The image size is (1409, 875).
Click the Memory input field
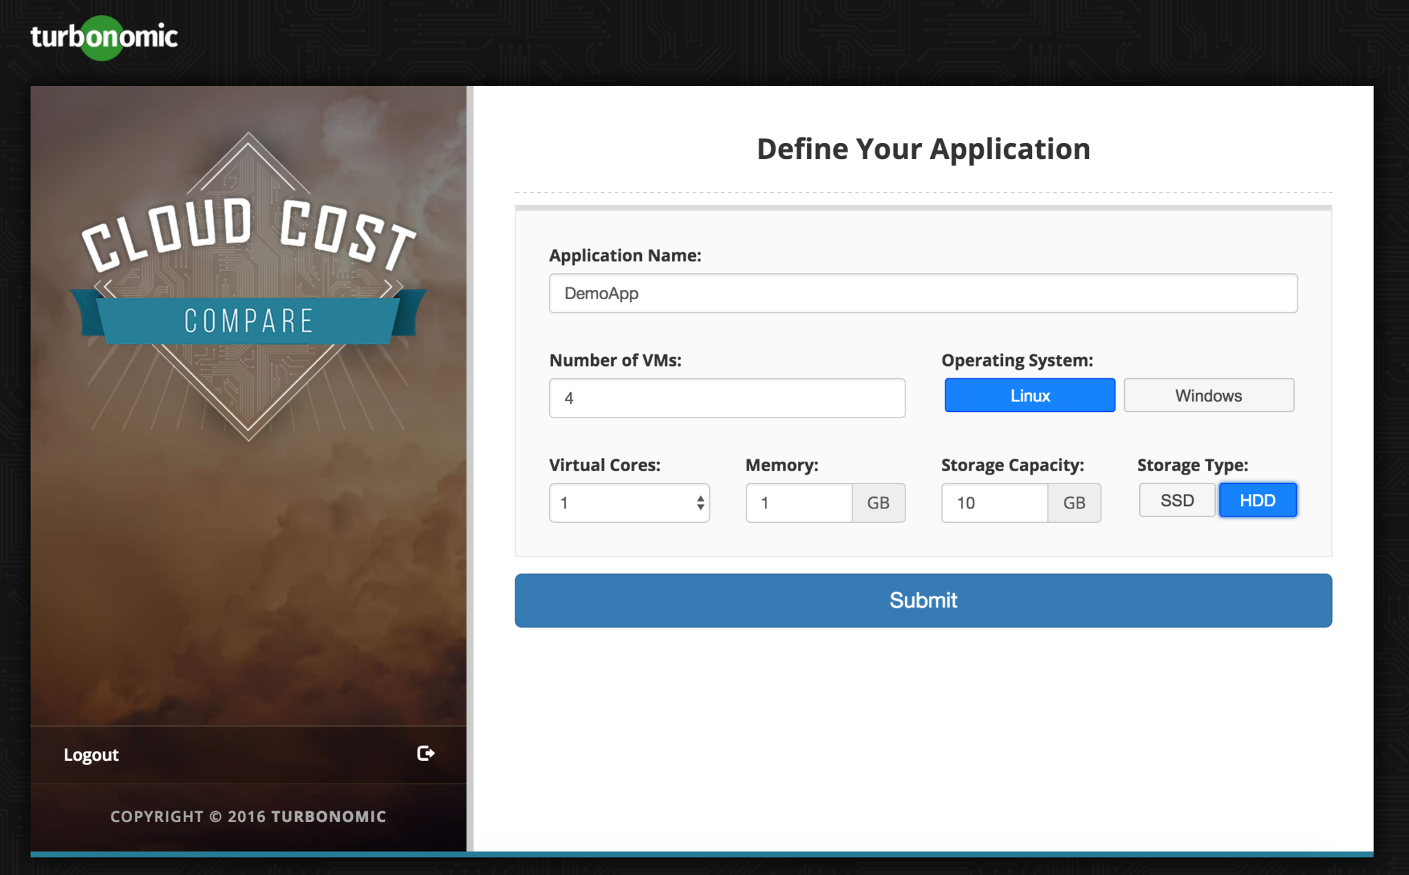798,503
